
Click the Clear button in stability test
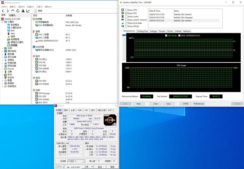156,104
